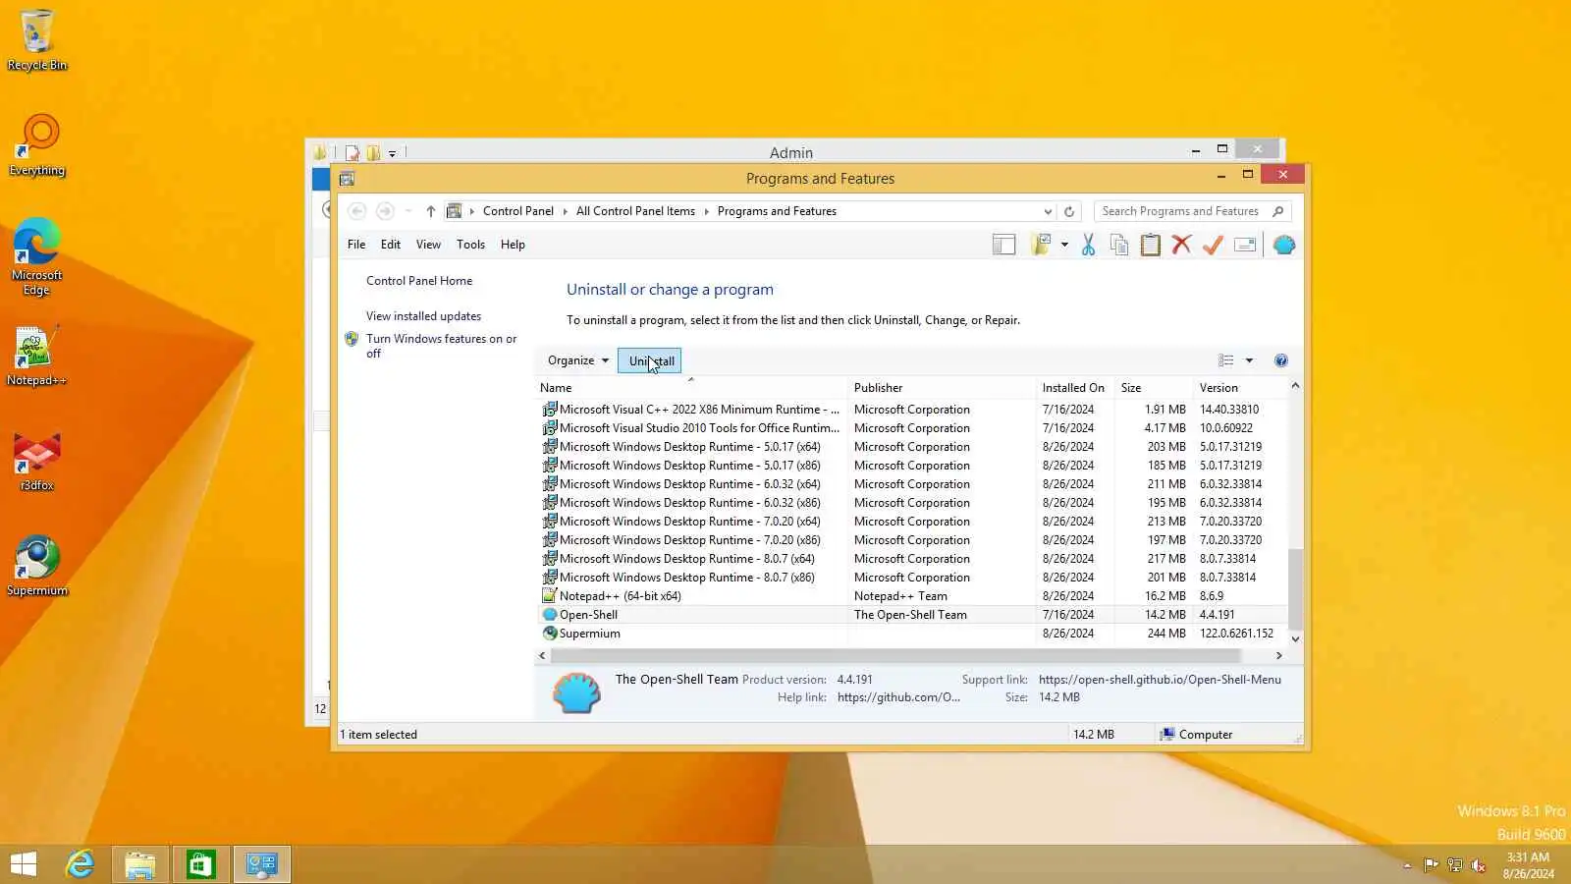Open the Start menu button
The width and height of the screenshot is (1571, 884).
click(x=24, y=864)
